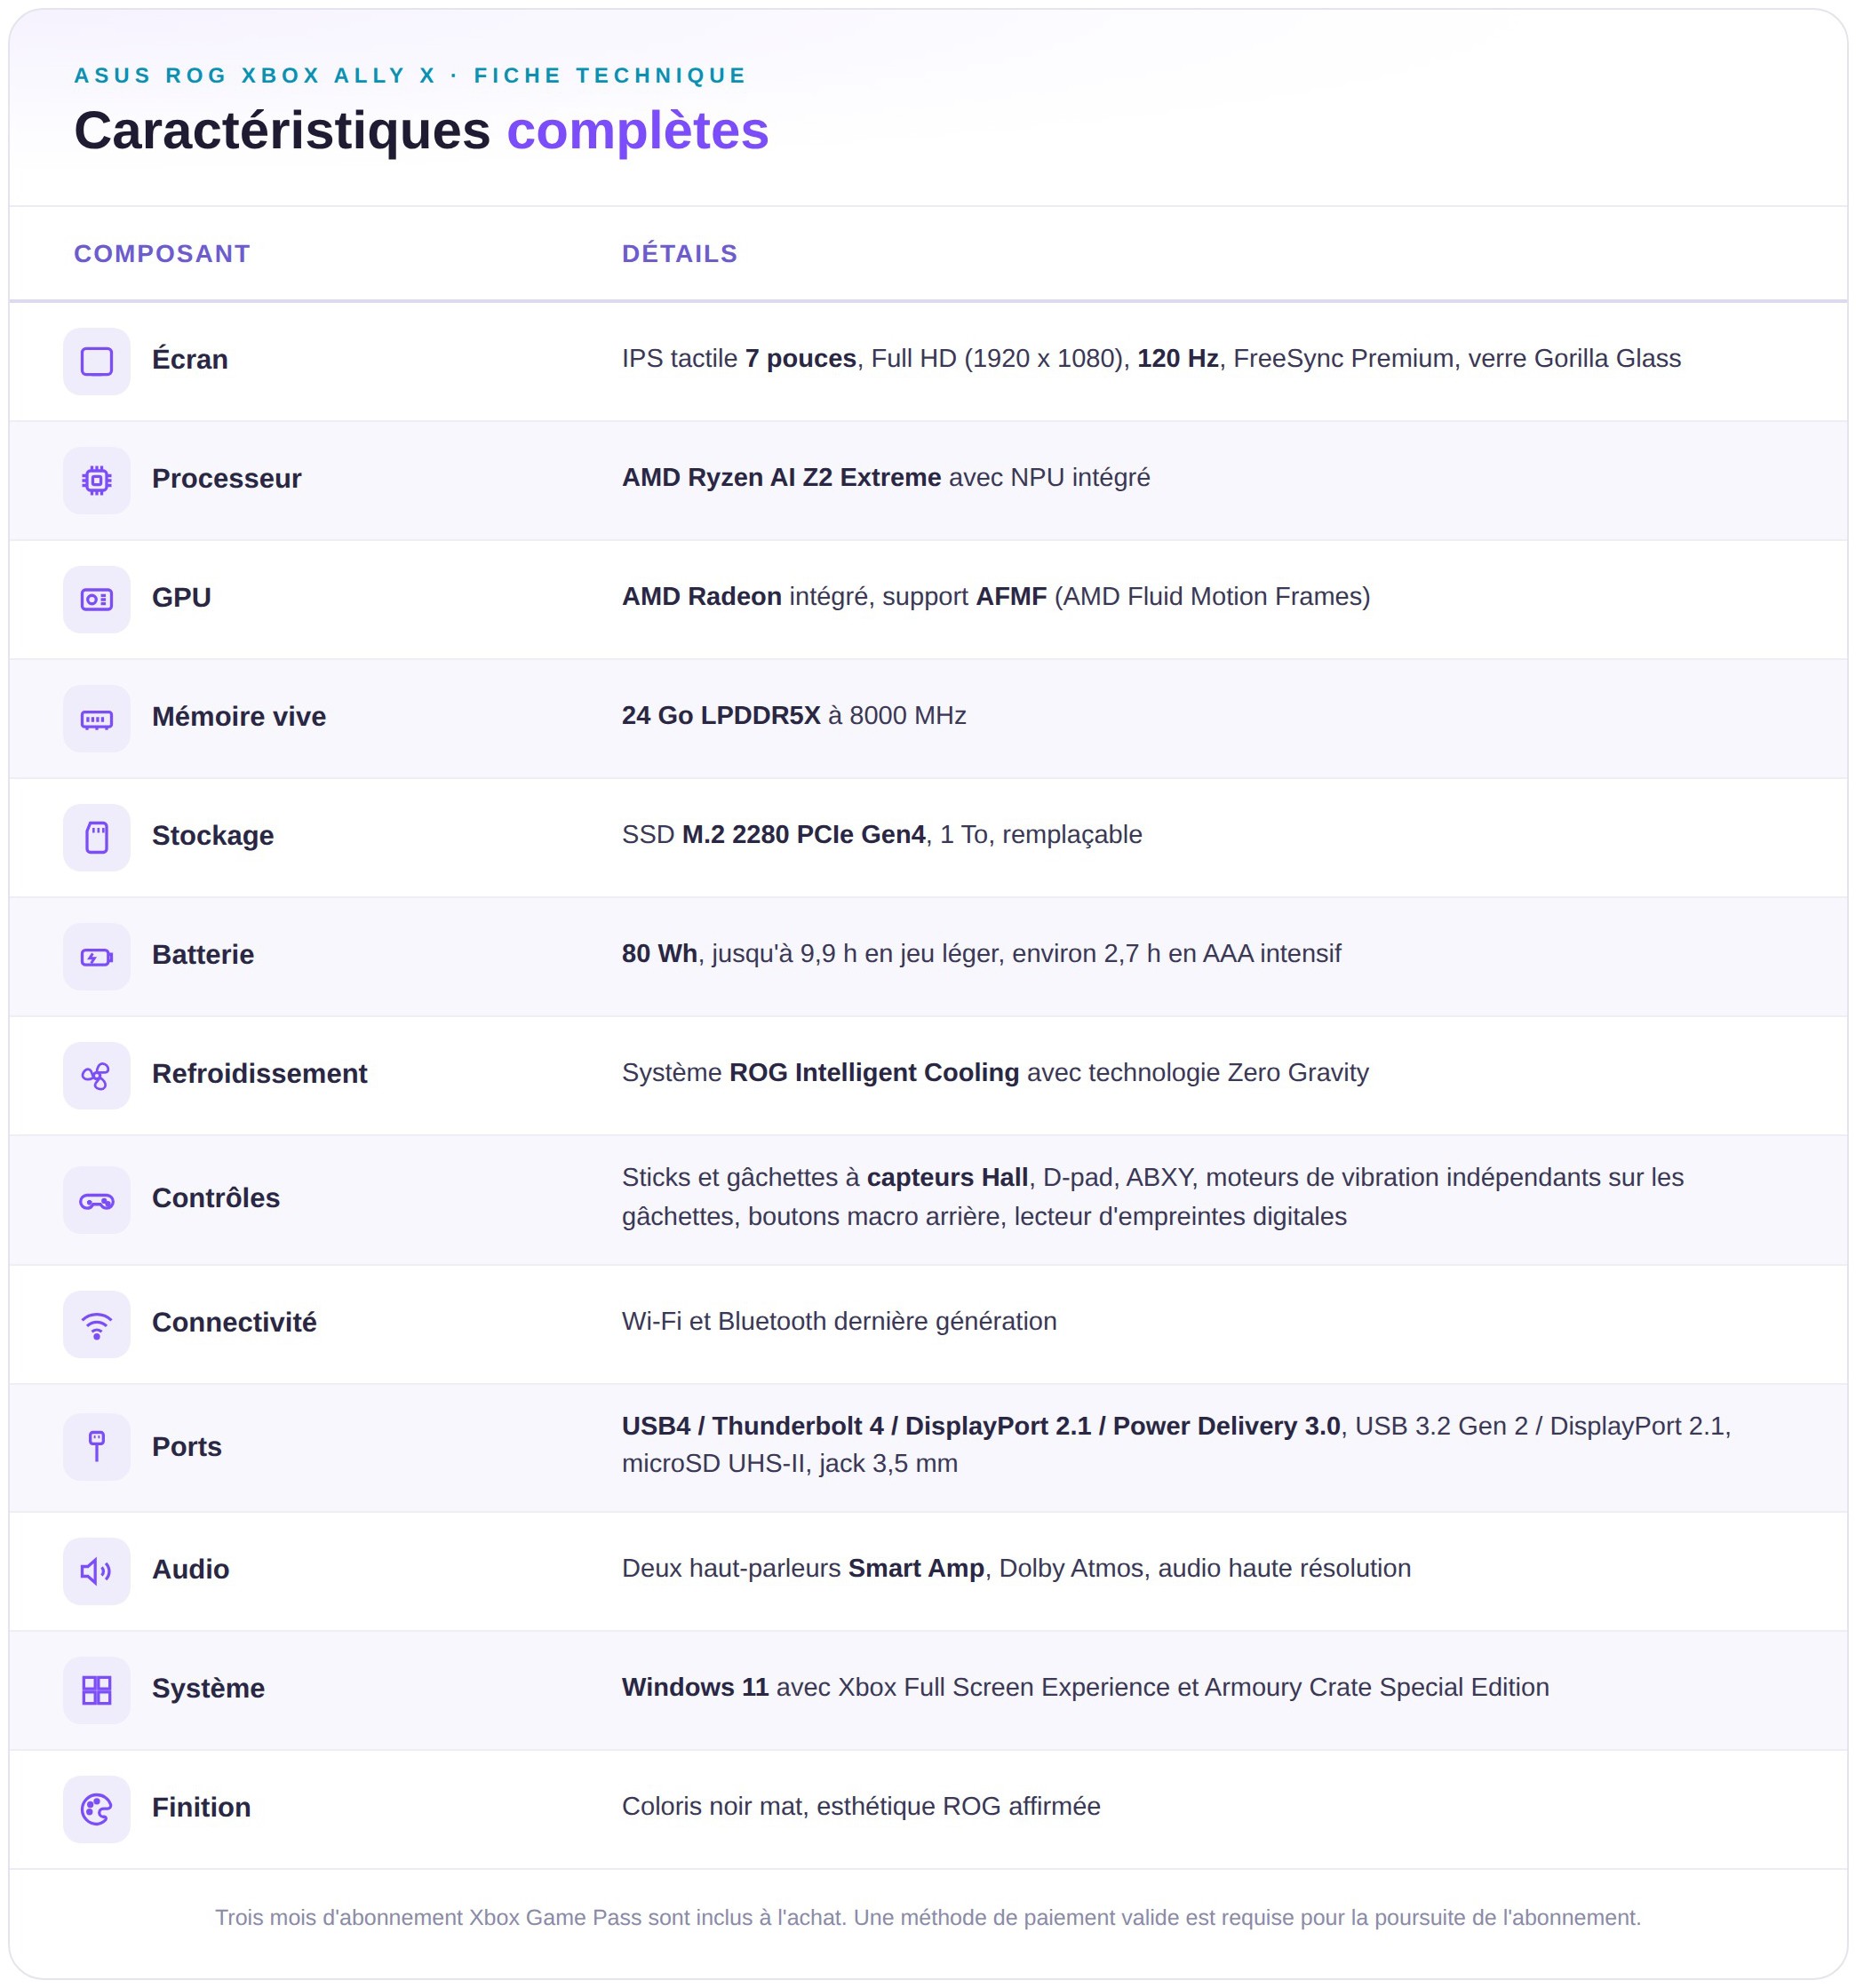
Task: Select the AMD Ryzen AI Z2 Extreme text
Action: [x=781, y=477]
